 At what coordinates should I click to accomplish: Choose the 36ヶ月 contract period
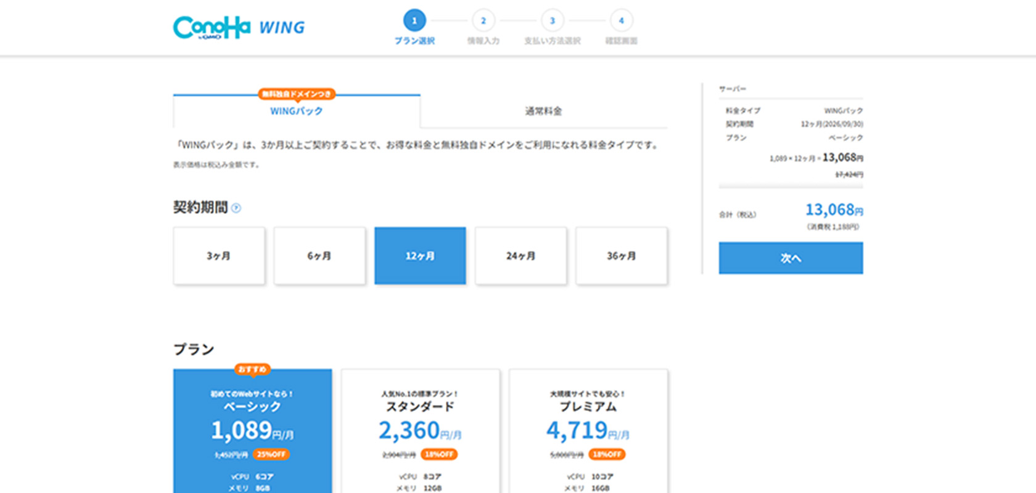[x=622, y=256]
